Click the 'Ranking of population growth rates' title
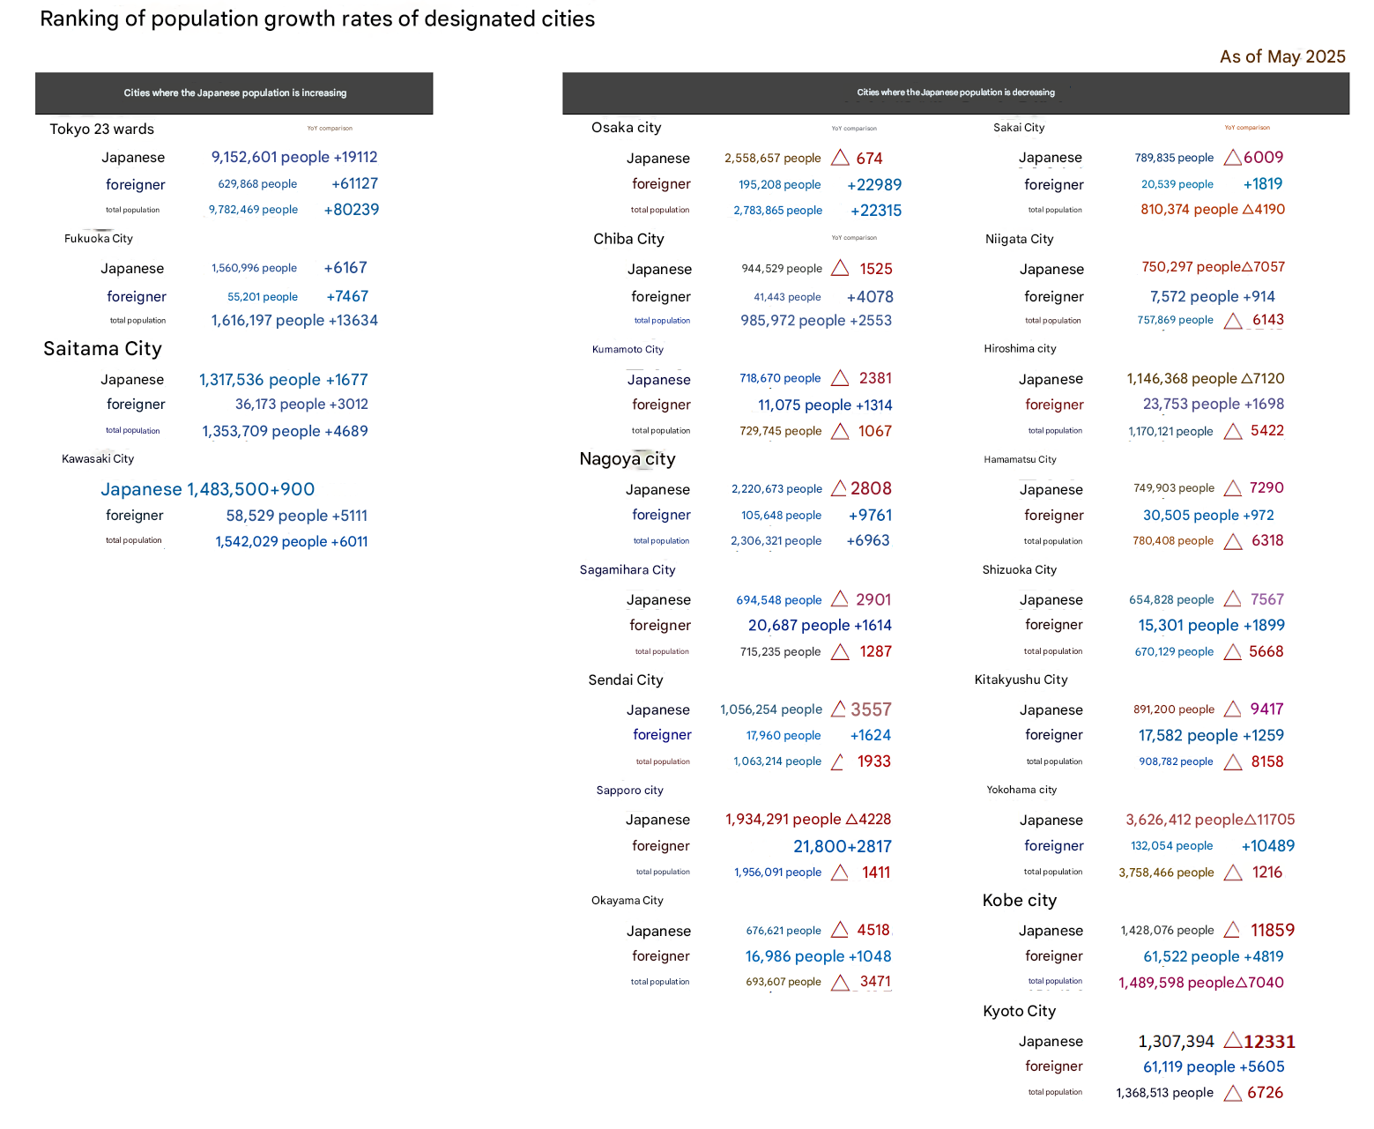This screenshot has height=1129, width=1374. coord(317,19)
